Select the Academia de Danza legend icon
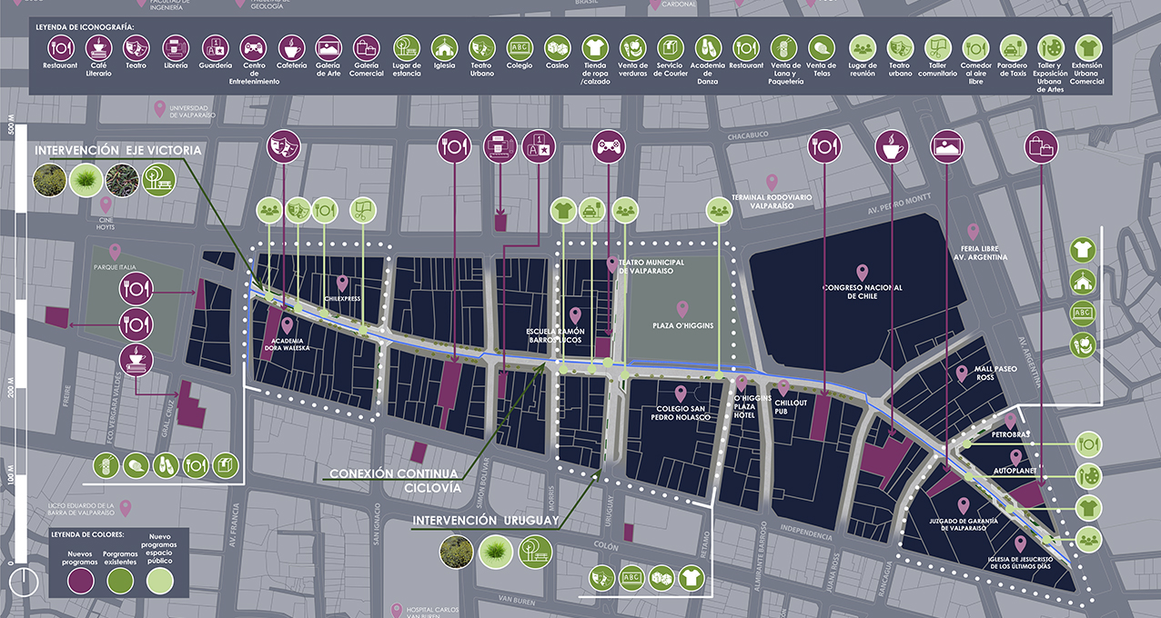1161x618 pixels. (x=708, y=48)
